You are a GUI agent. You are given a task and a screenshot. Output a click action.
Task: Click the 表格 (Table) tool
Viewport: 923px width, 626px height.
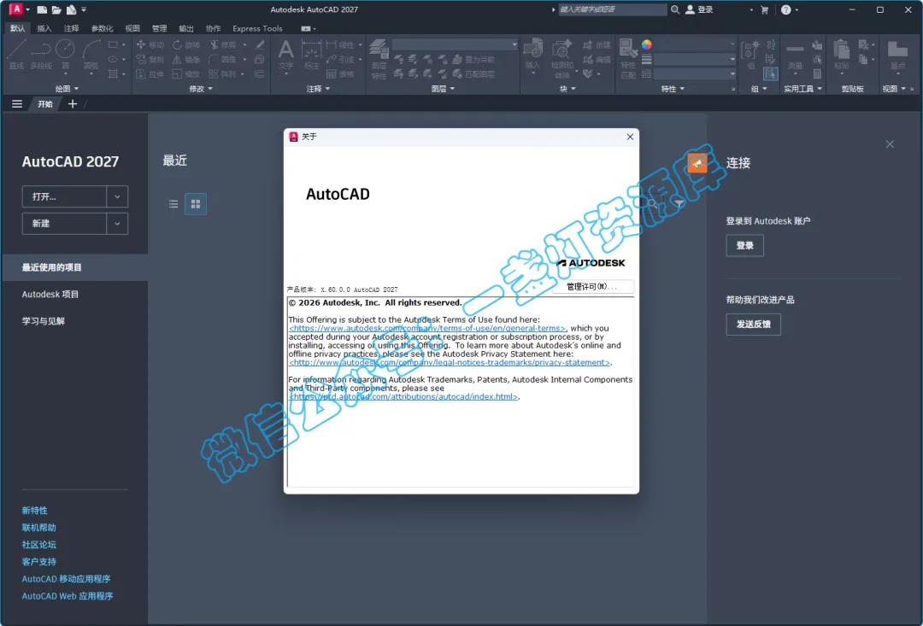340,74
